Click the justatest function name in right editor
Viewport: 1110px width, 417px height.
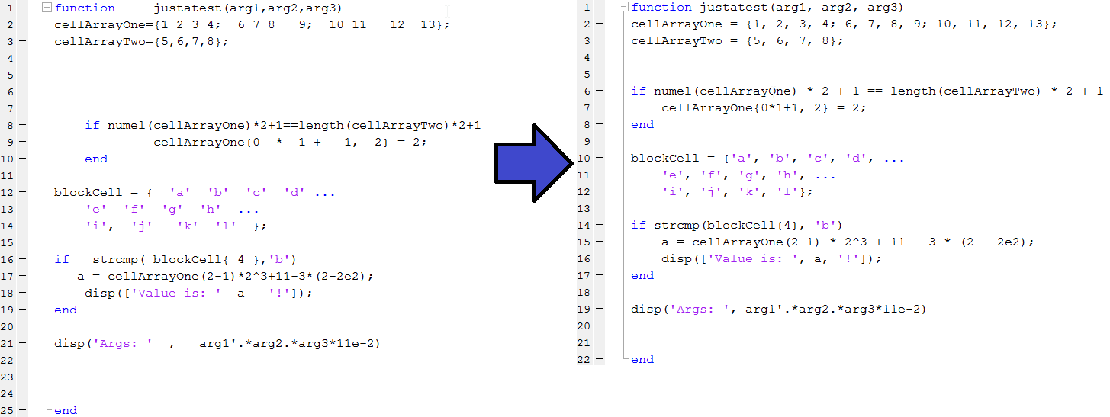click(x=732, y=8)
